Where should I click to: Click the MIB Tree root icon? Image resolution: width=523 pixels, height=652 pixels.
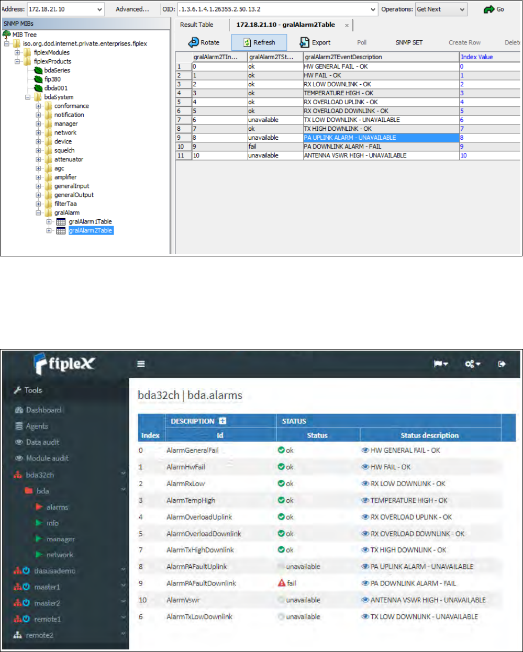tap(7, 35)
